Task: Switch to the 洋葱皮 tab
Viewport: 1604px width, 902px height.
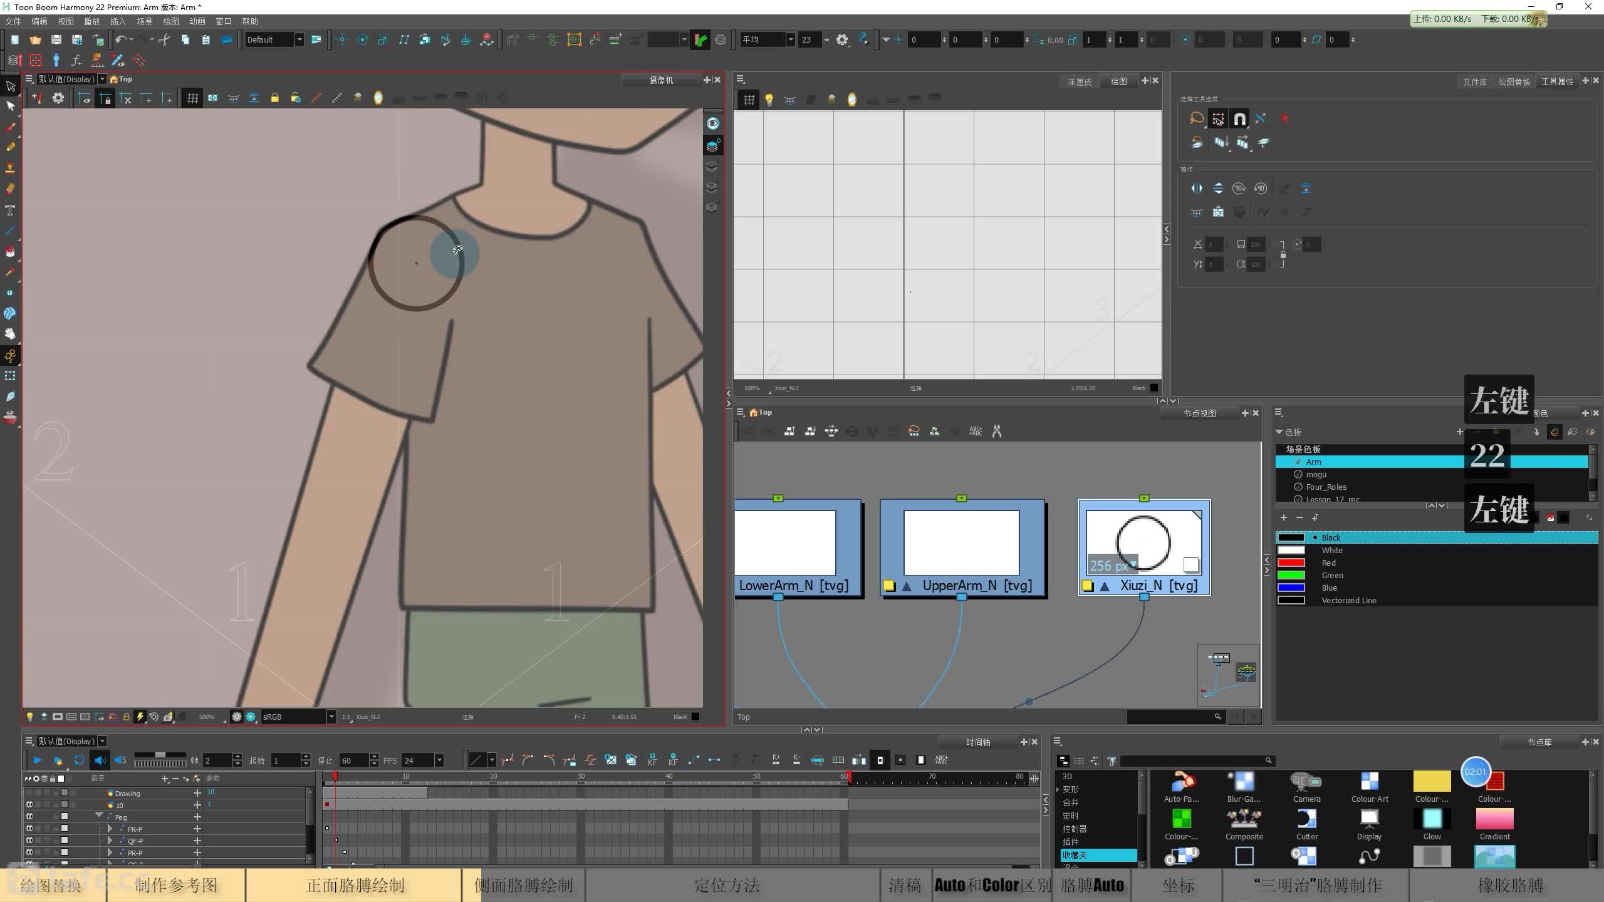Action: pos(1080,81)
